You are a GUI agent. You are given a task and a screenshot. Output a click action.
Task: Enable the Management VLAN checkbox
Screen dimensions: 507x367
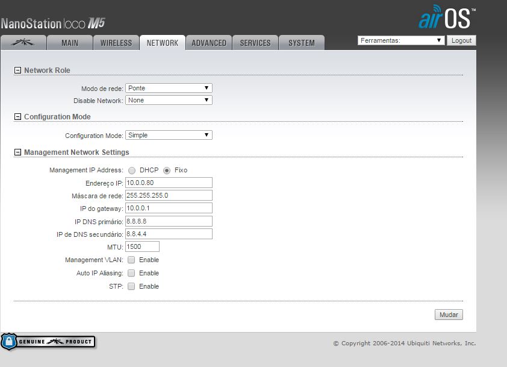pyautogui.click(x=131, y=260)
